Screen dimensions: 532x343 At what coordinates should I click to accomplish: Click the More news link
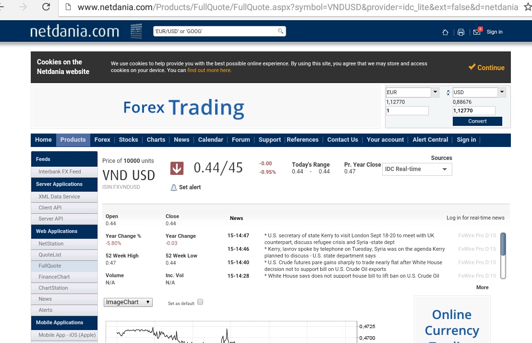[482, 287]
